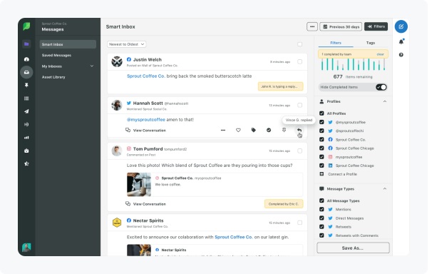Select the Justin Welch message checkbox

pyautogui.click(x=299, y=62)
